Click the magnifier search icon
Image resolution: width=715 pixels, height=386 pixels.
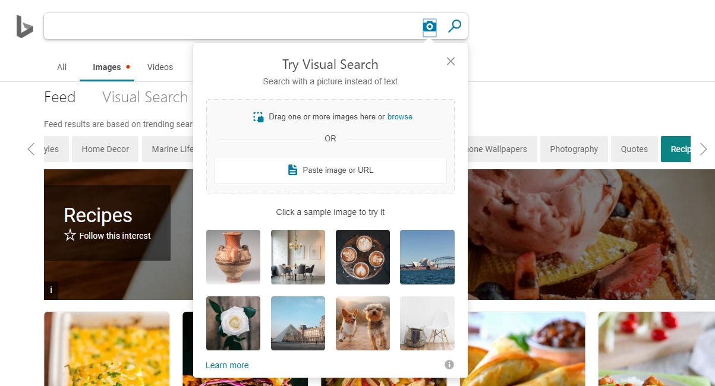[455, 26]
